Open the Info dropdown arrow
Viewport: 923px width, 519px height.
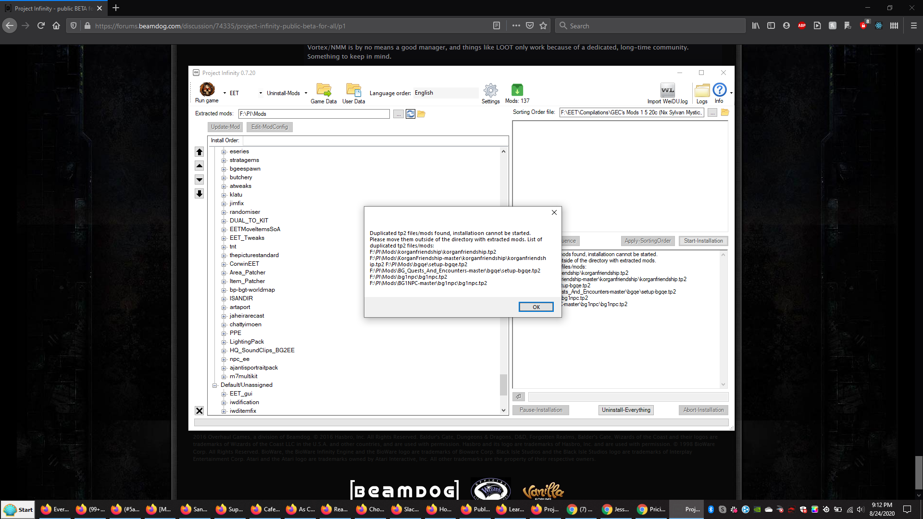coord(731,93)
